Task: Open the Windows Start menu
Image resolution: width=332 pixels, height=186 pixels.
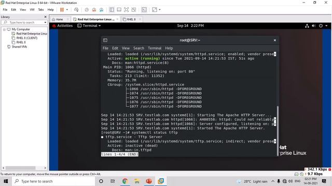Action: (x=6, y=181)
